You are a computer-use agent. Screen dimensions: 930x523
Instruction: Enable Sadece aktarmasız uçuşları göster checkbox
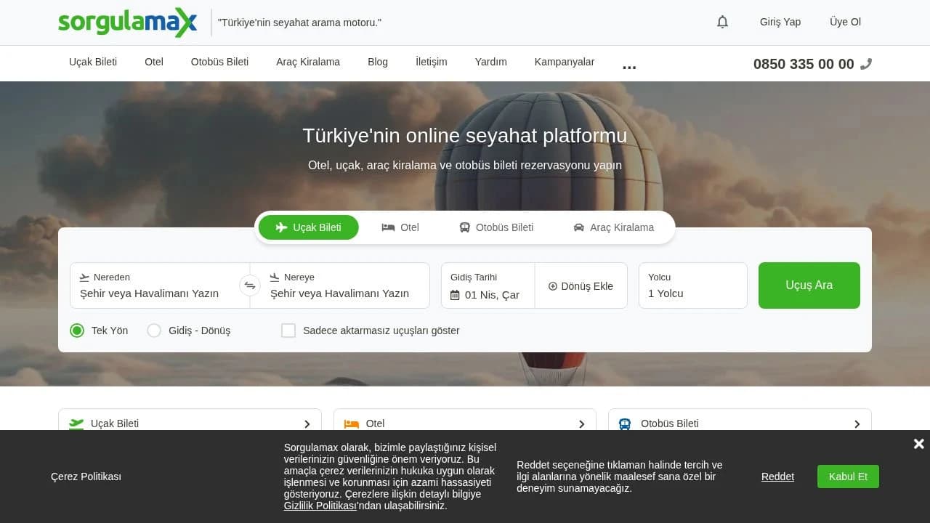[x=288, y=330]
